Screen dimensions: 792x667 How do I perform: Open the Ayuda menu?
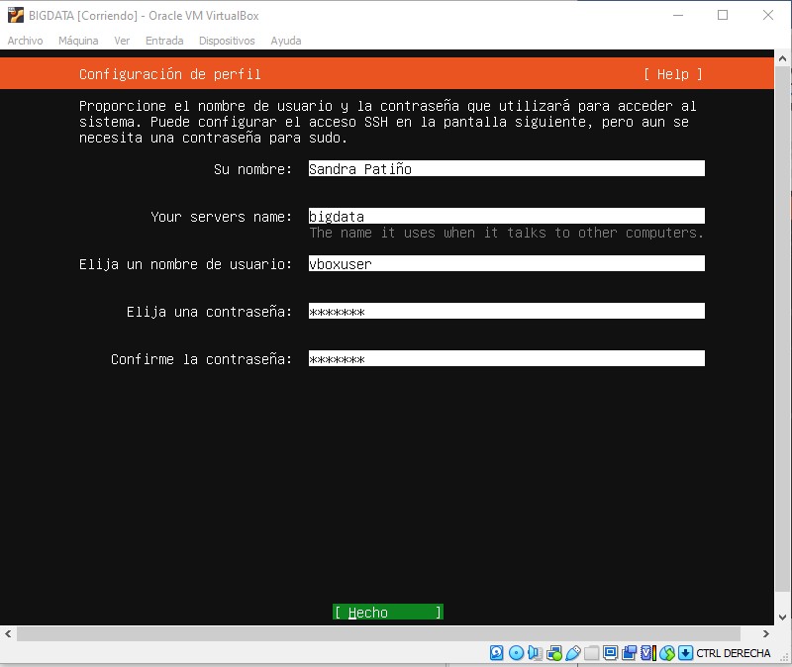coord(285,41)
